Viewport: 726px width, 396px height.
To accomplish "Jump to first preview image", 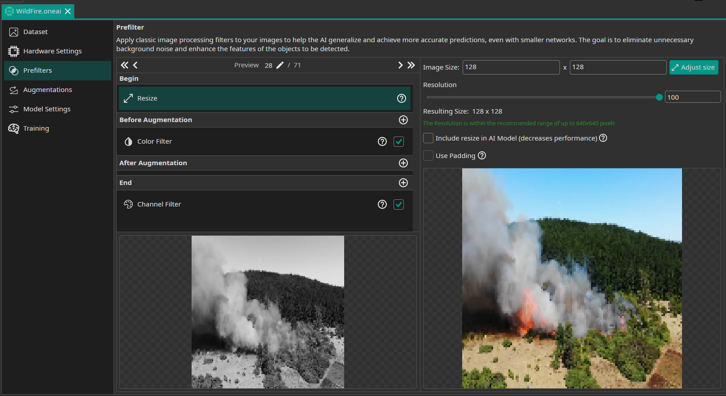I will click(x=124, y=65).
